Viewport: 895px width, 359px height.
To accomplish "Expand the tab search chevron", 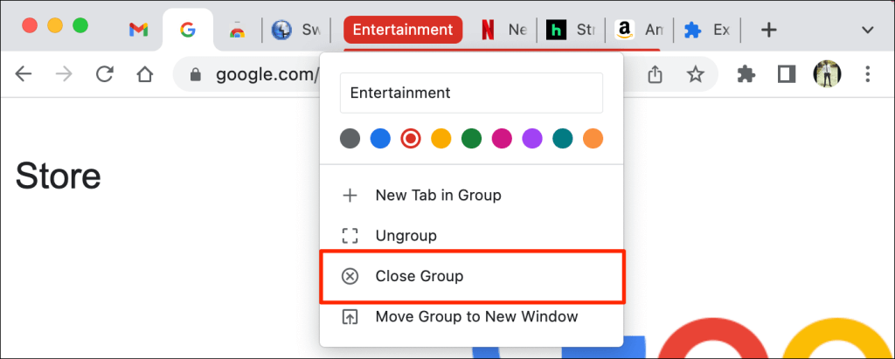I will (x=867, y=31).
